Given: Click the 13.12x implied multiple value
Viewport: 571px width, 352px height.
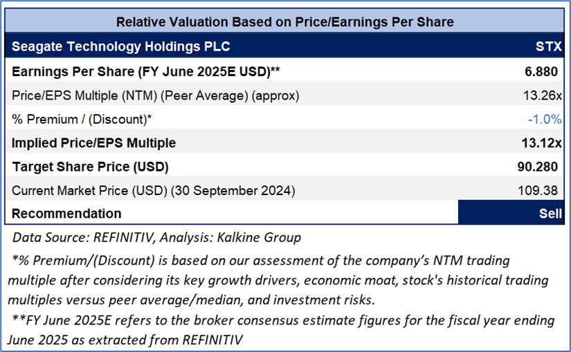Looking at the screenshot, I should [x=542, y=143].
